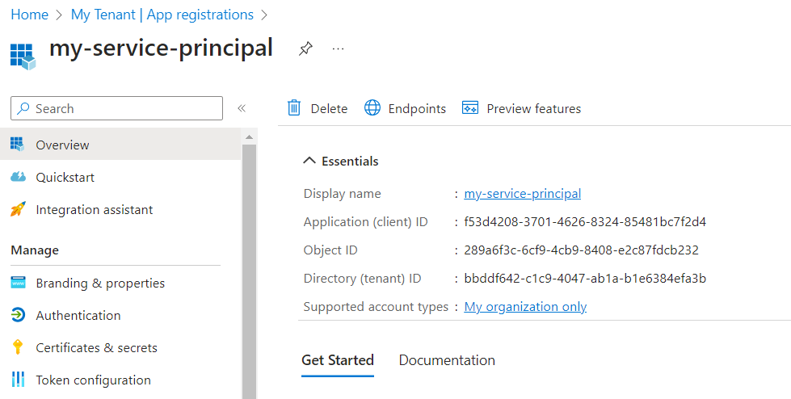Click the Branding & properties icon
This screenshot has height=399, width=791.
[x=18, y=283]
